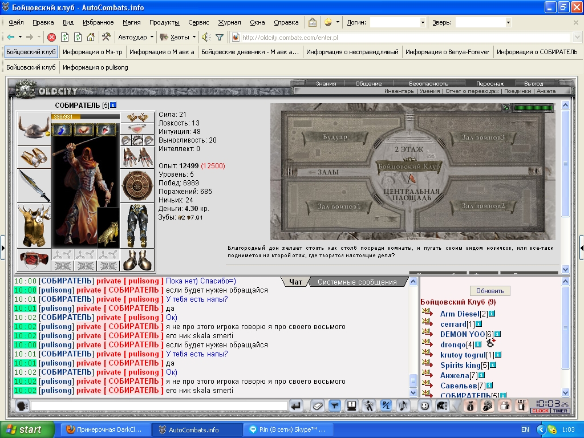Viewport: 584px width, 438px height.
Task: Click the EXIT door icon
Action: [522, 405]
